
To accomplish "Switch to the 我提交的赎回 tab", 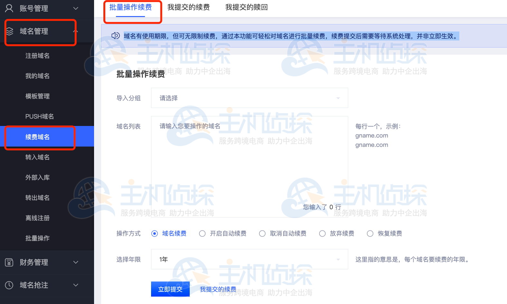I will (246, 7).
